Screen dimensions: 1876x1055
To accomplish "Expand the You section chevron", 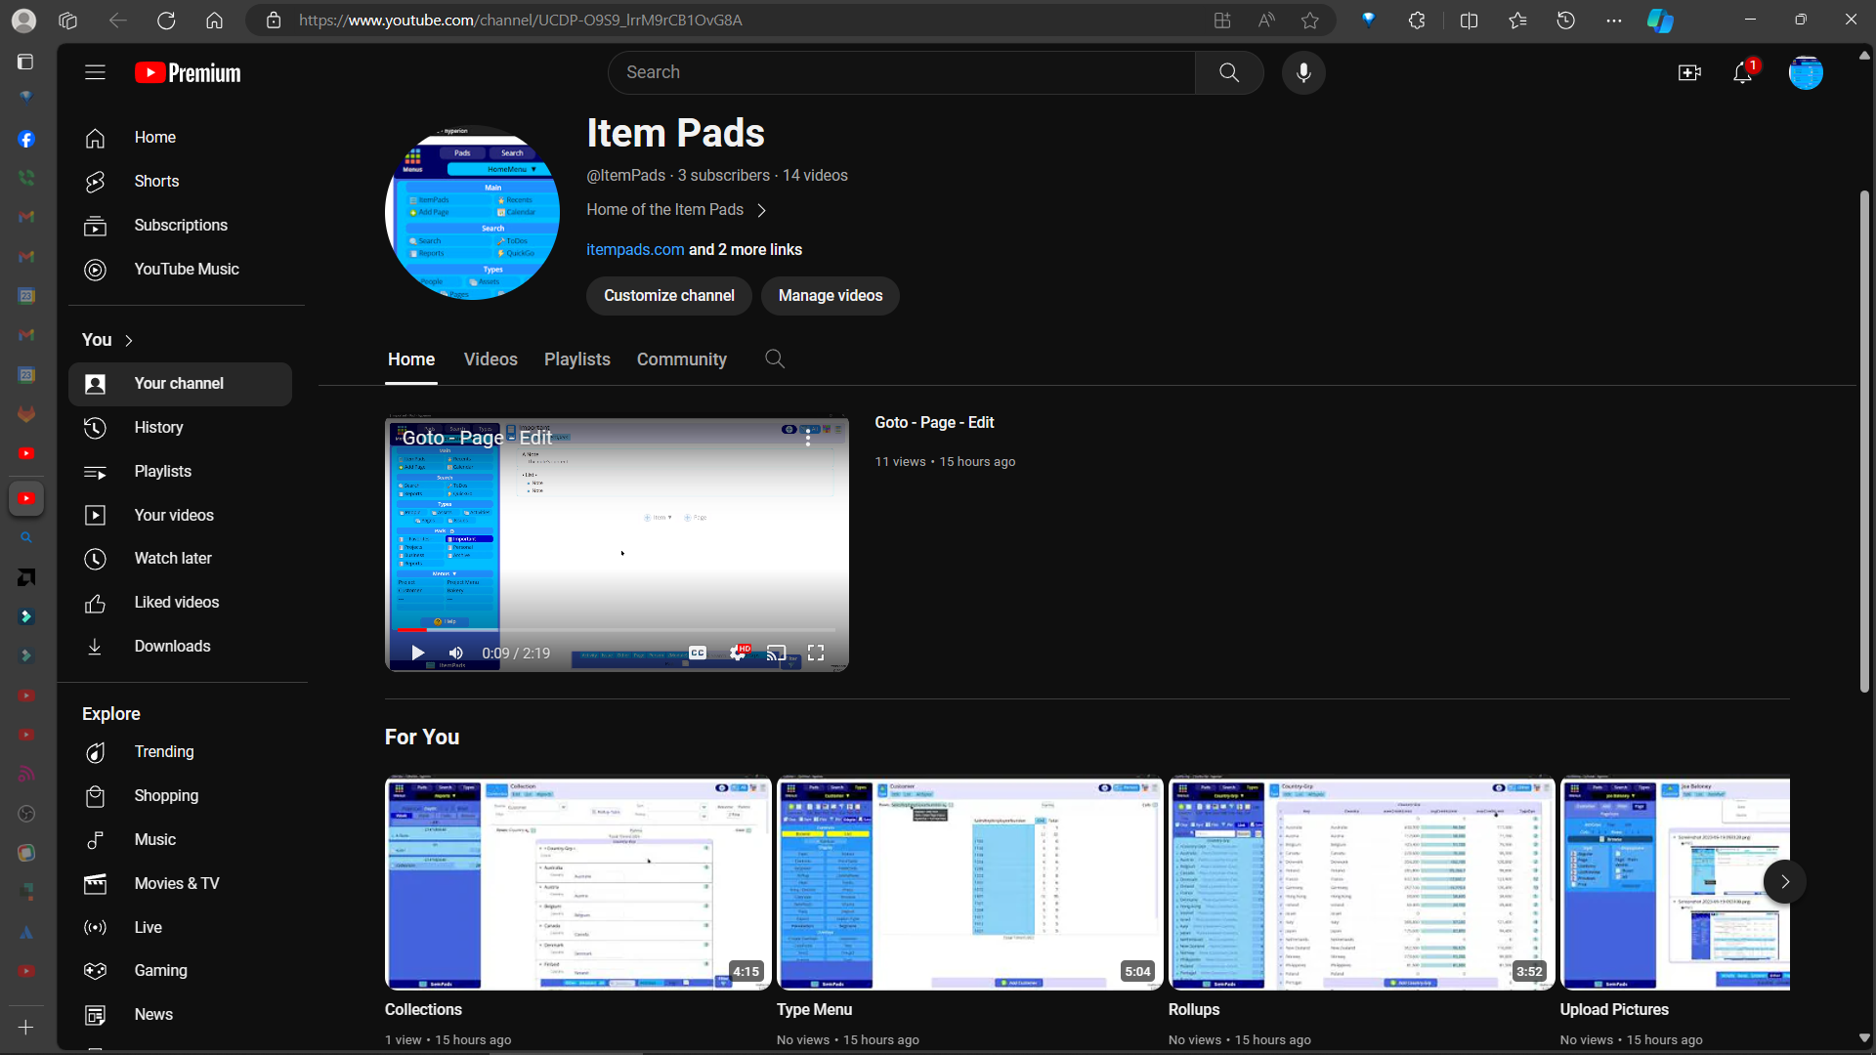I will (x=129, y=340).
